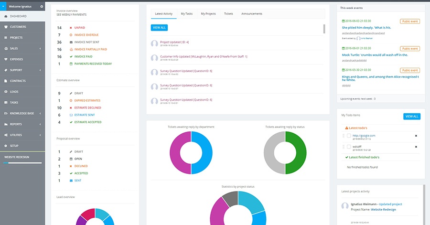
Task: Tick the wdsdff todo checkbox
Action: point(349,147)
